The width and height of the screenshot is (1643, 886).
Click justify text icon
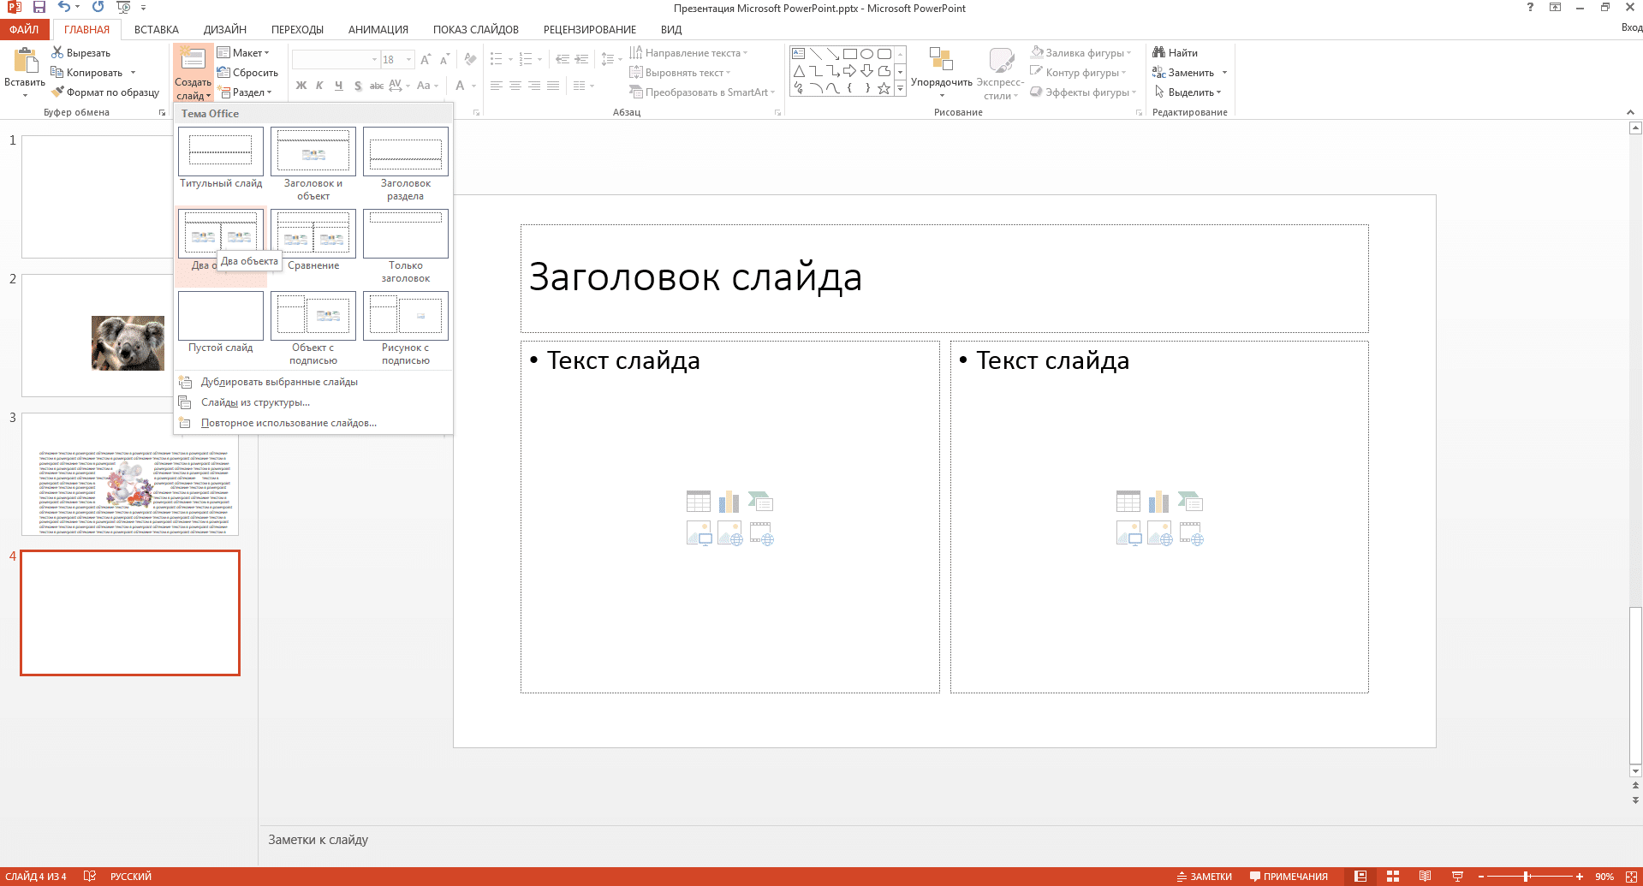pos(553,86)
